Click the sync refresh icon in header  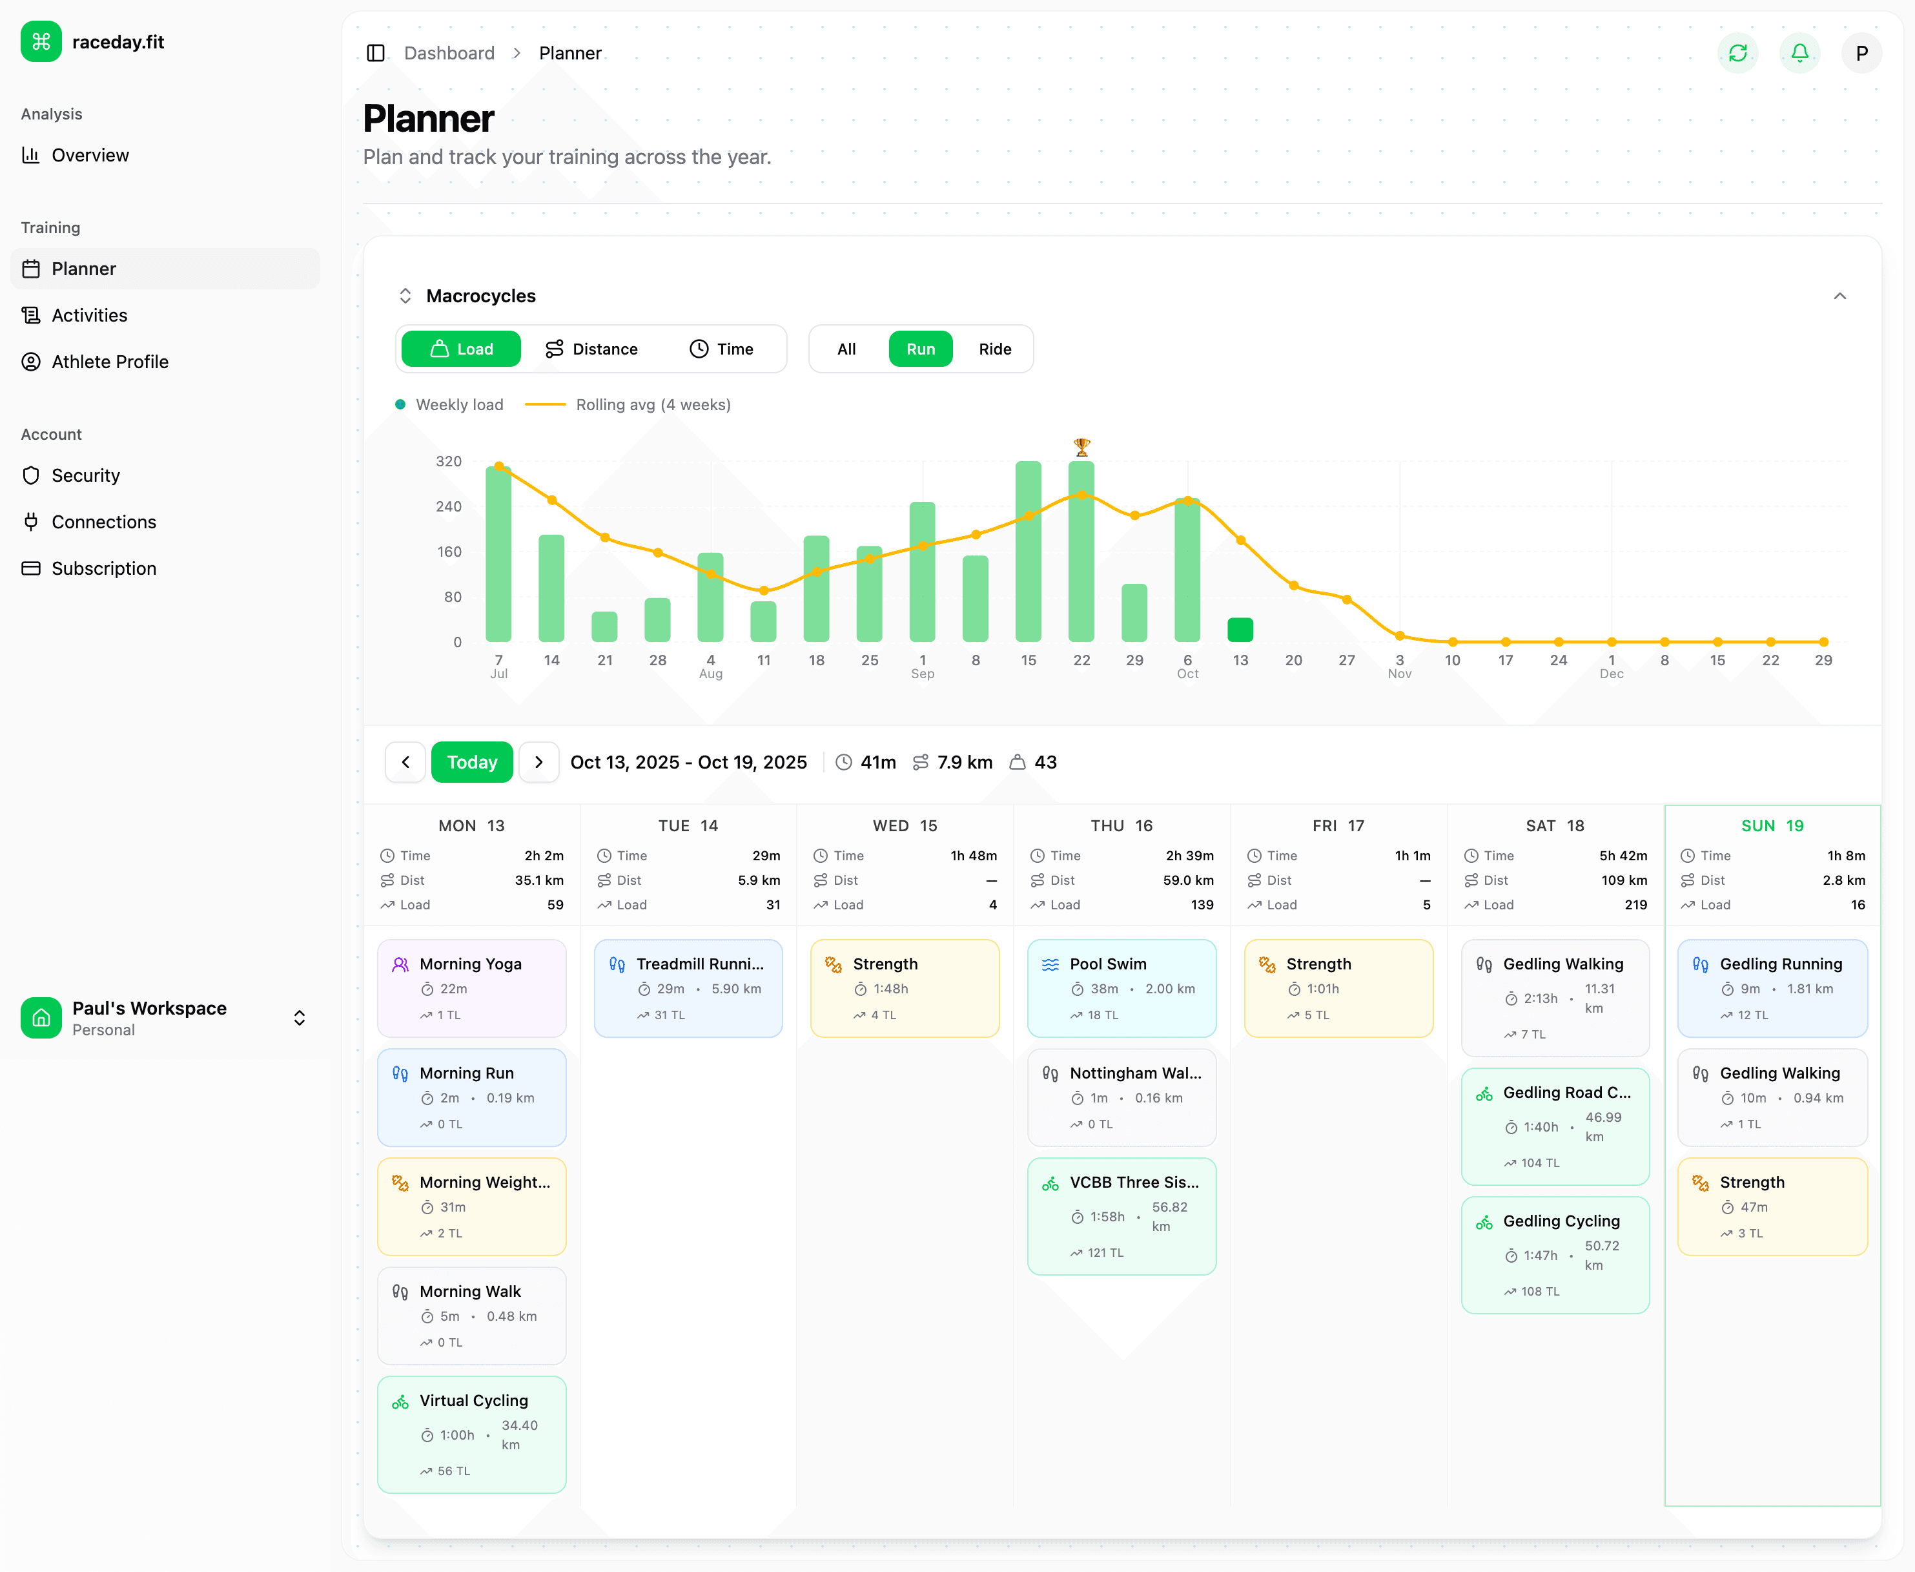(x=1737, y=54)
